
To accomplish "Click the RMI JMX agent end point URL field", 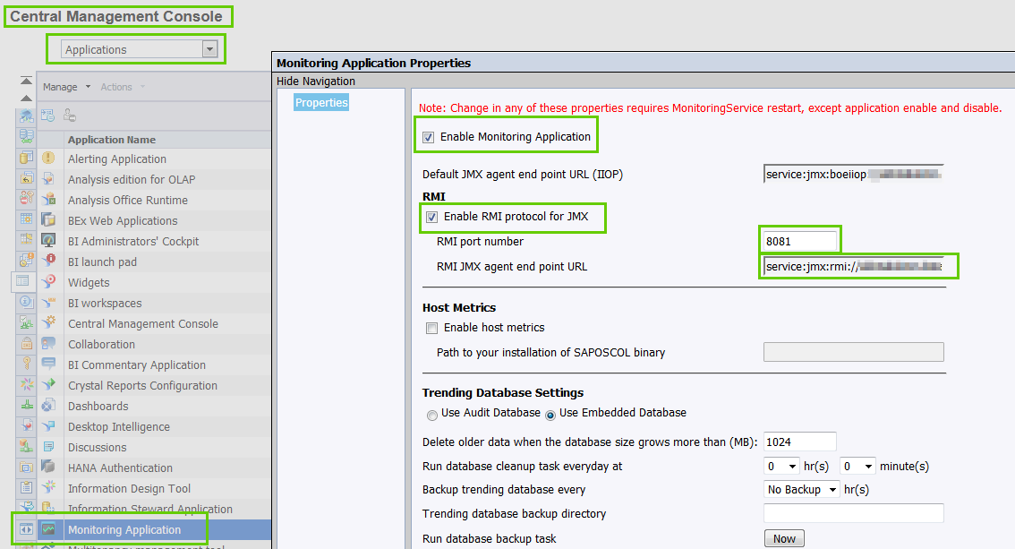I will (x=853, y=266).
